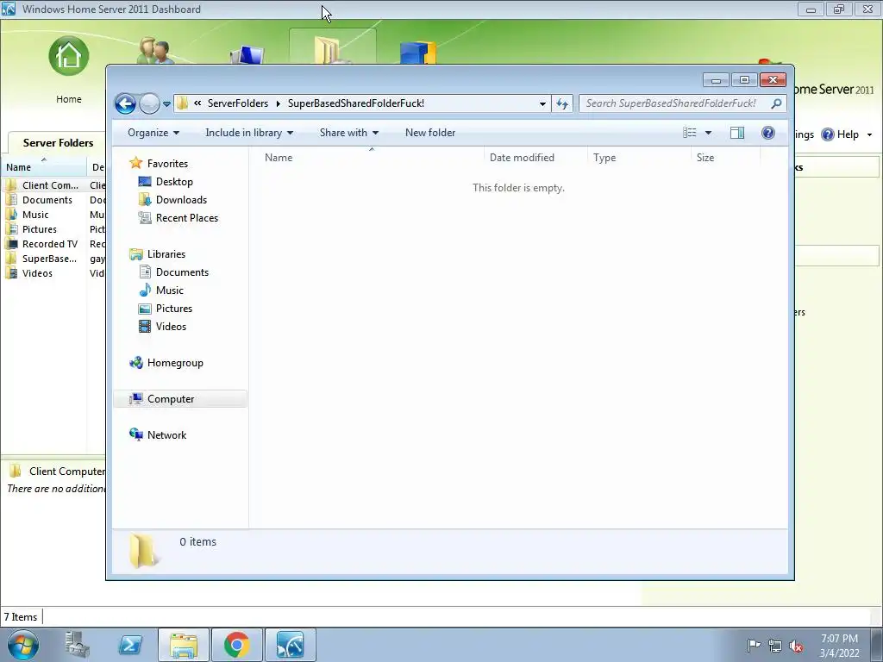Open the Include in library menu

[249, 133]
